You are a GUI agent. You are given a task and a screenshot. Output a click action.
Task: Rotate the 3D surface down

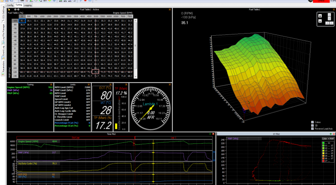329,18
